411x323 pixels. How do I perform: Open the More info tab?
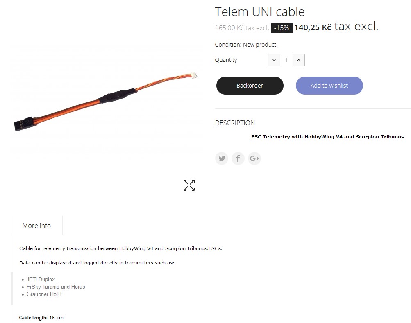coord(37,226)
